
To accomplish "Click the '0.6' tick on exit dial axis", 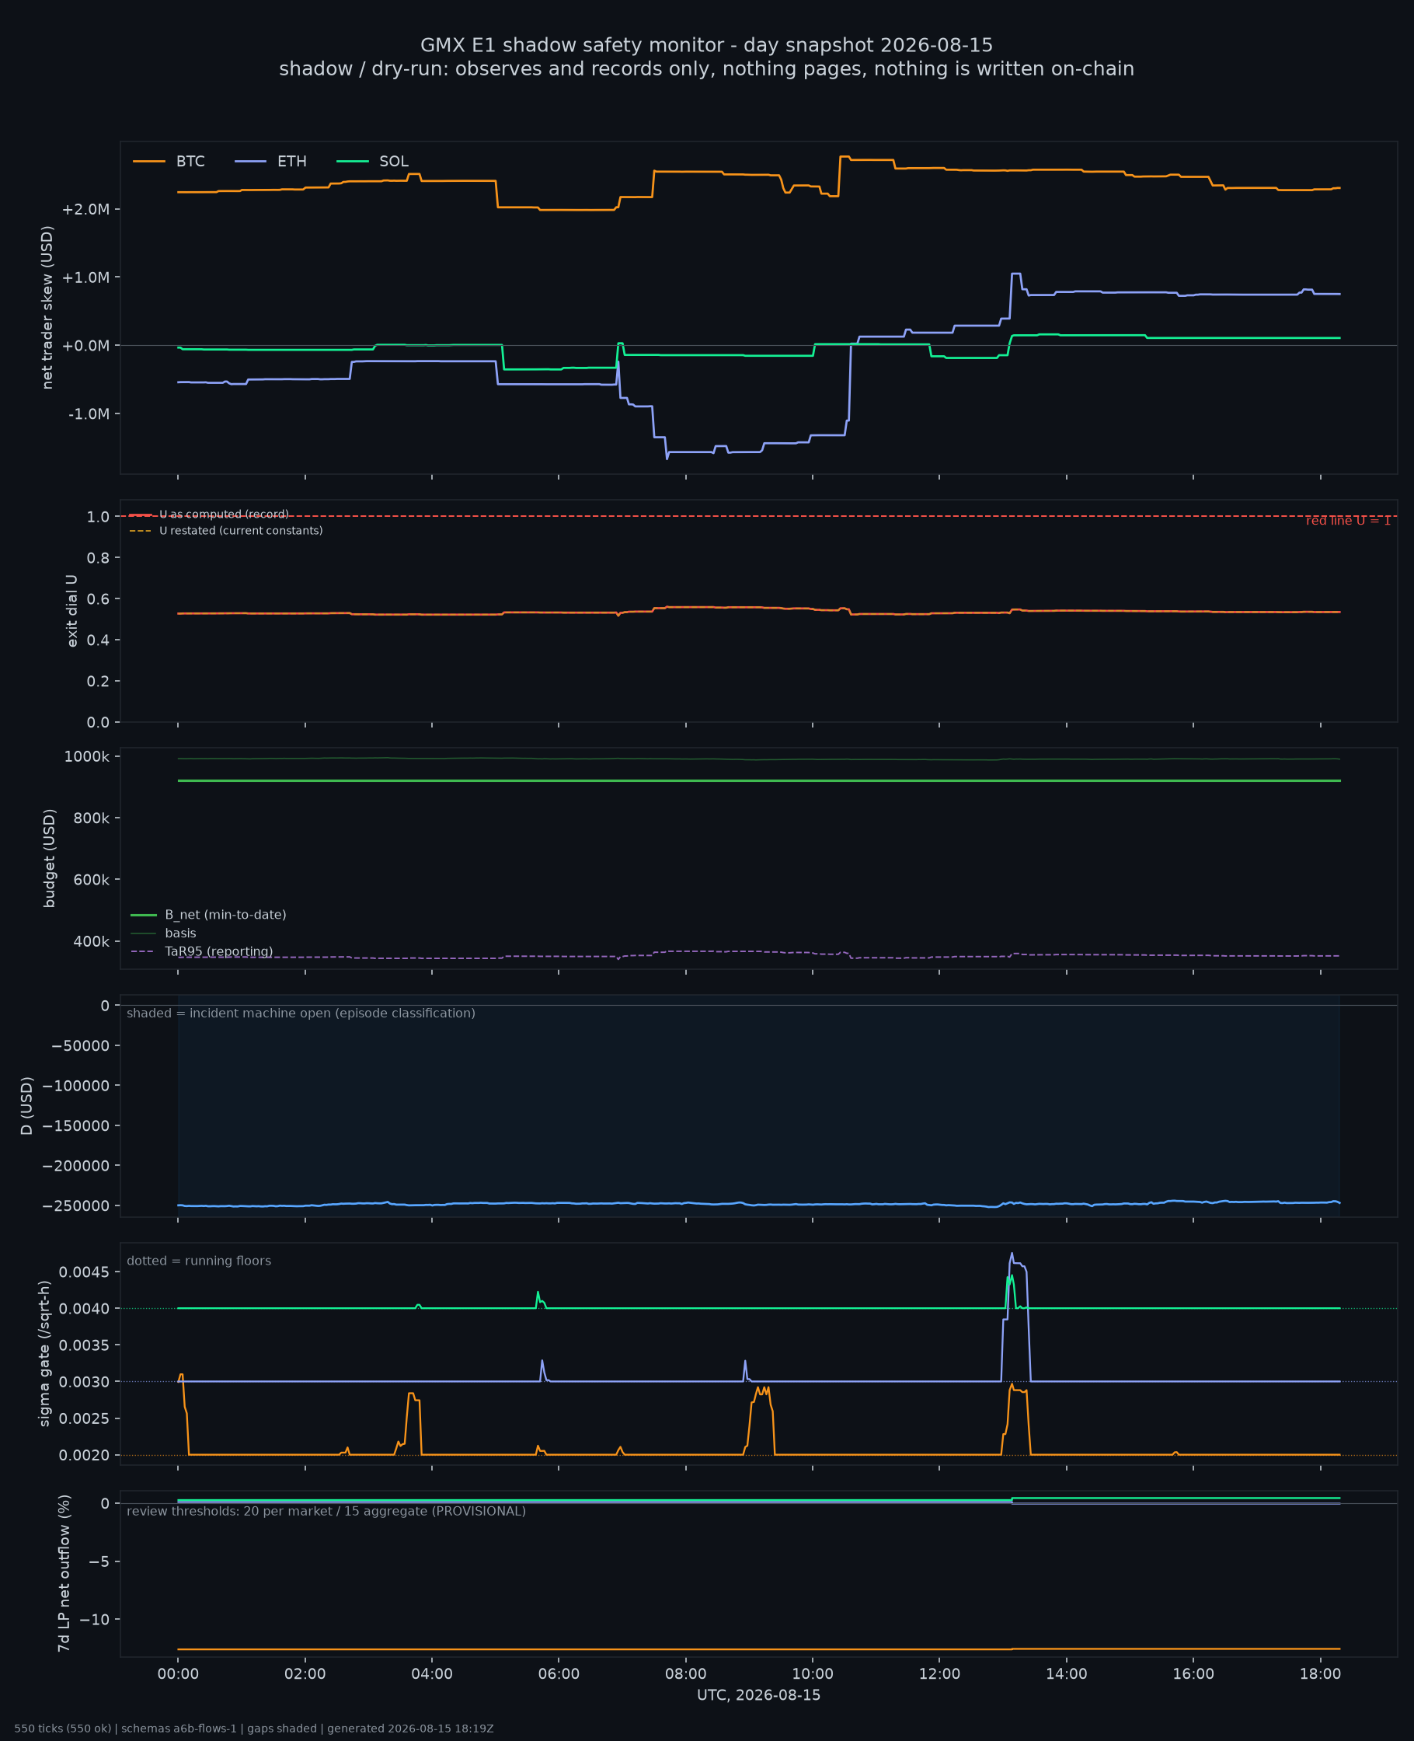I will click(x=99, y=598).
